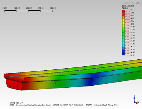Viewport: 142px width, 109px height.
Task: Select the green legend band beside 2.2%
Action: 123,31
